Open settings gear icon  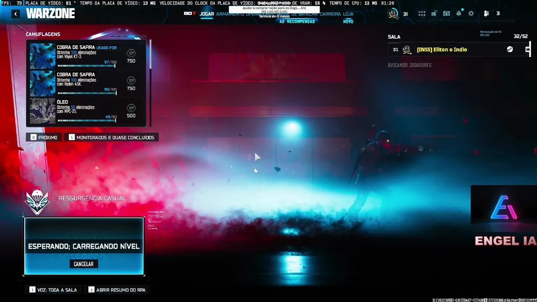click(471, 13)
